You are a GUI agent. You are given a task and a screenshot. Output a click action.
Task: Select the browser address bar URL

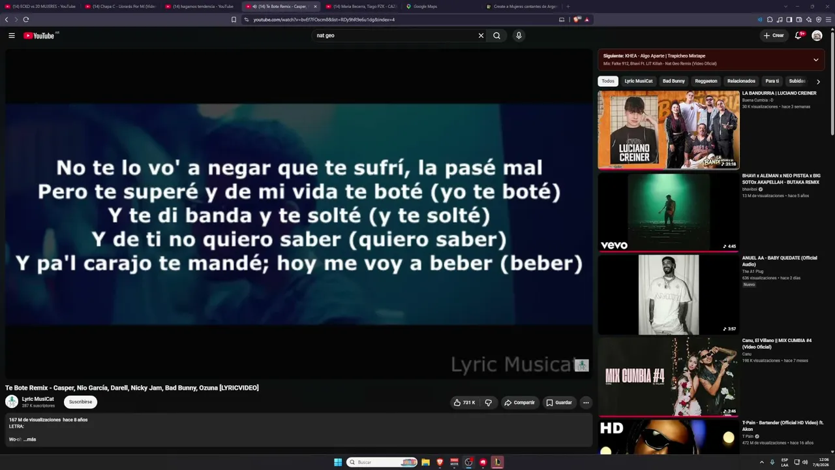(324, 20)
